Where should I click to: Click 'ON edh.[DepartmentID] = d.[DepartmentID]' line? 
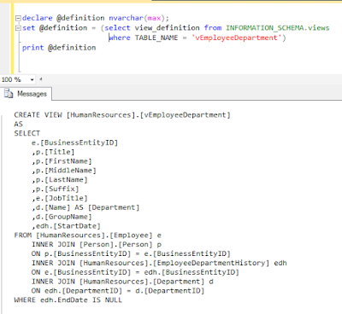118,291
